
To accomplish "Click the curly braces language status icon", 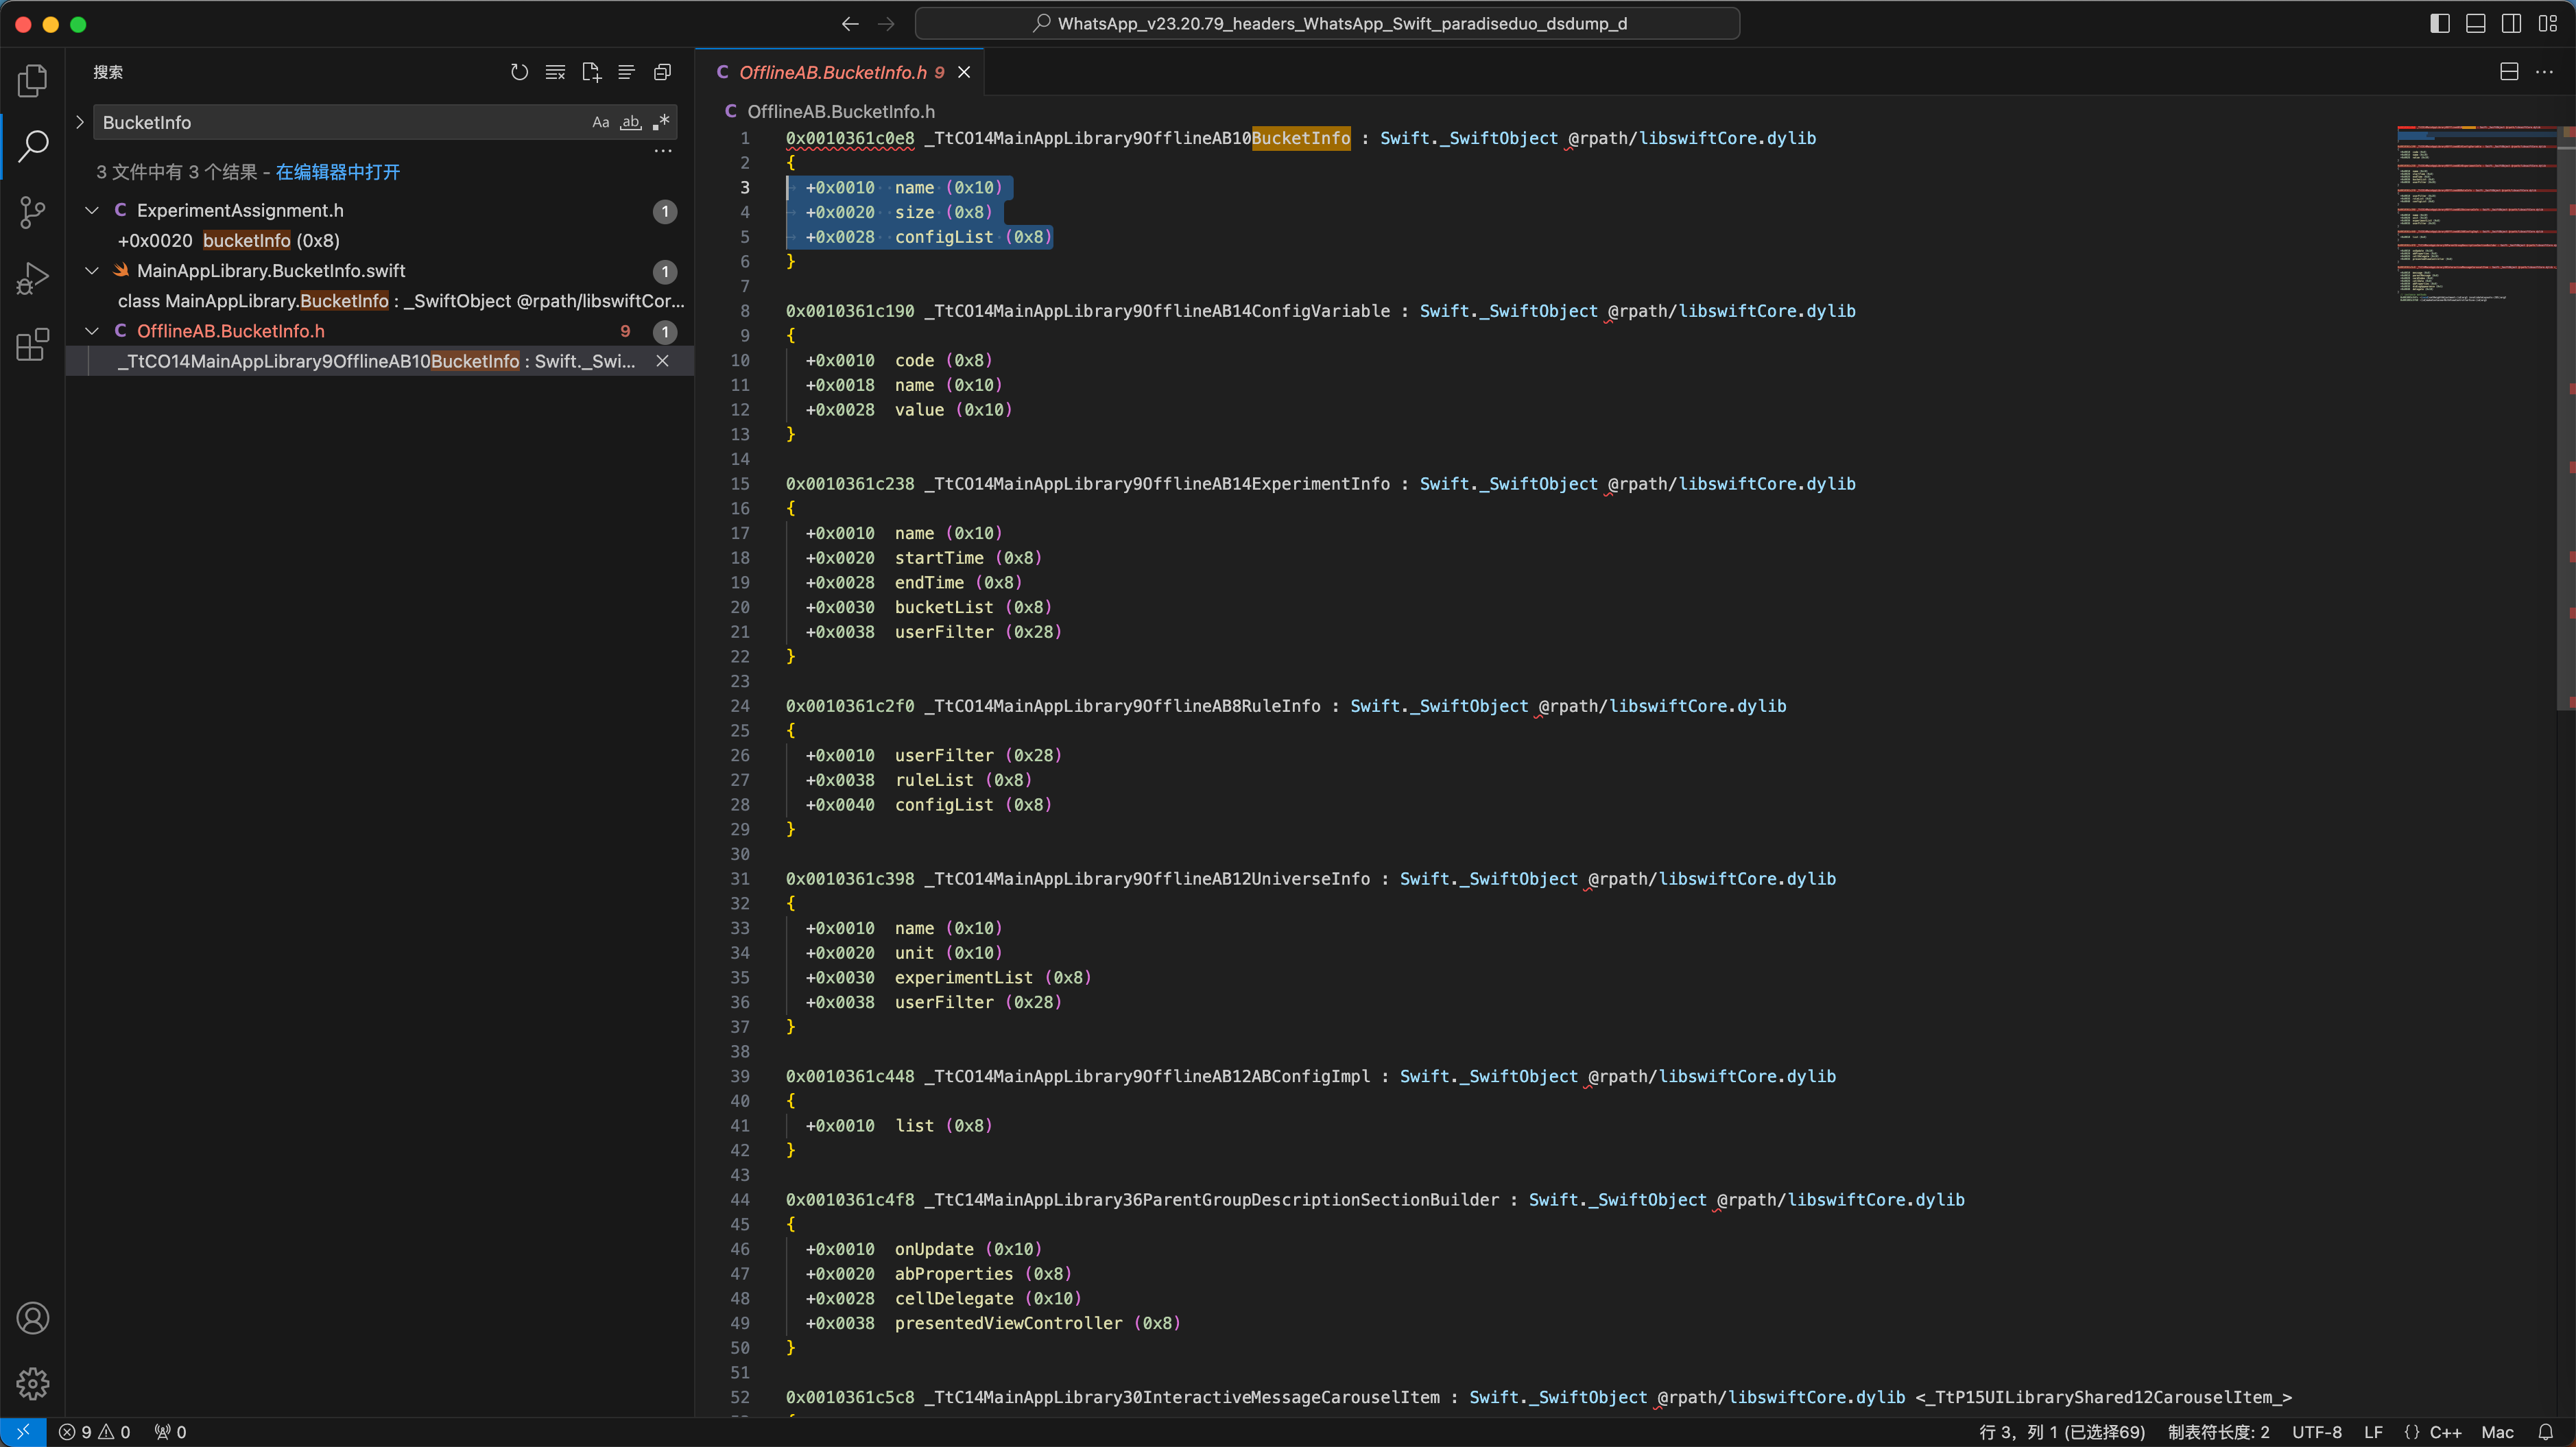I will (2411, 1432).
